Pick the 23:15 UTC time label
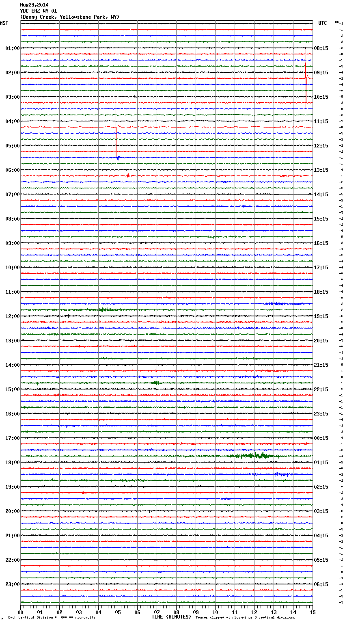The width and height of the screenshot is (345, 623). [x=321, y=414]
